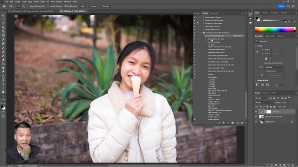The image size is (298, 167).
Task: Create new set folder in Actions panel
Action: pos(233,123)
